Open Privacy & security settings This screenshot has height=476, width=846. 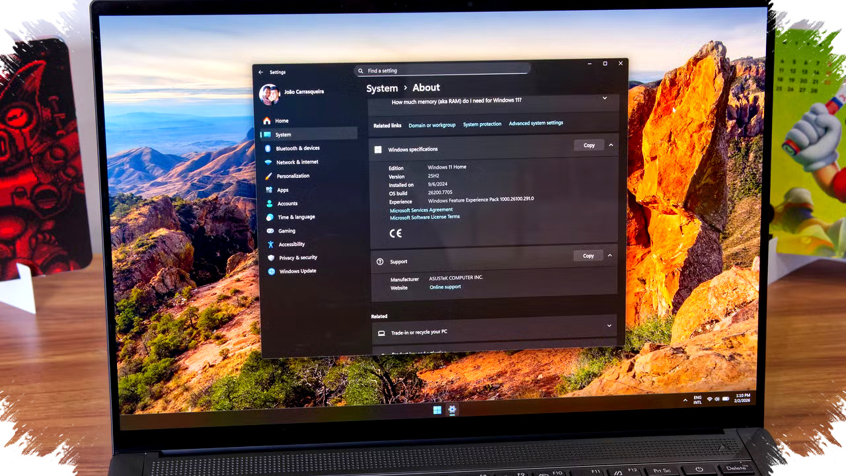(x=298, y=258)
